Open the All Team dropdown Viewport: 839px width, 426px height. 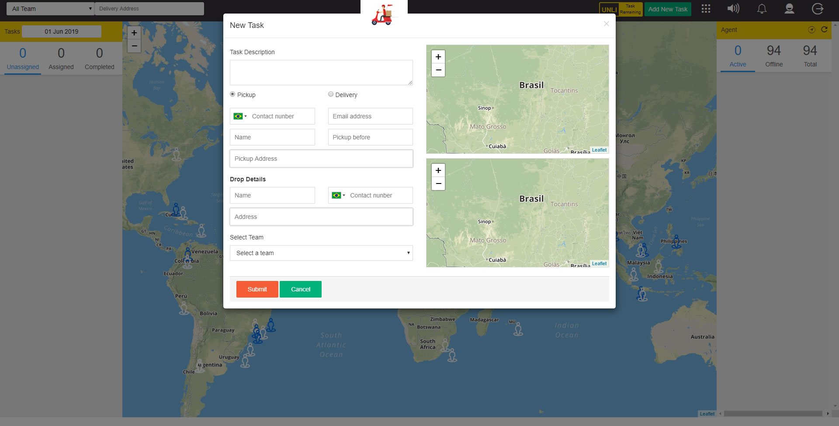tap(50, 9)
